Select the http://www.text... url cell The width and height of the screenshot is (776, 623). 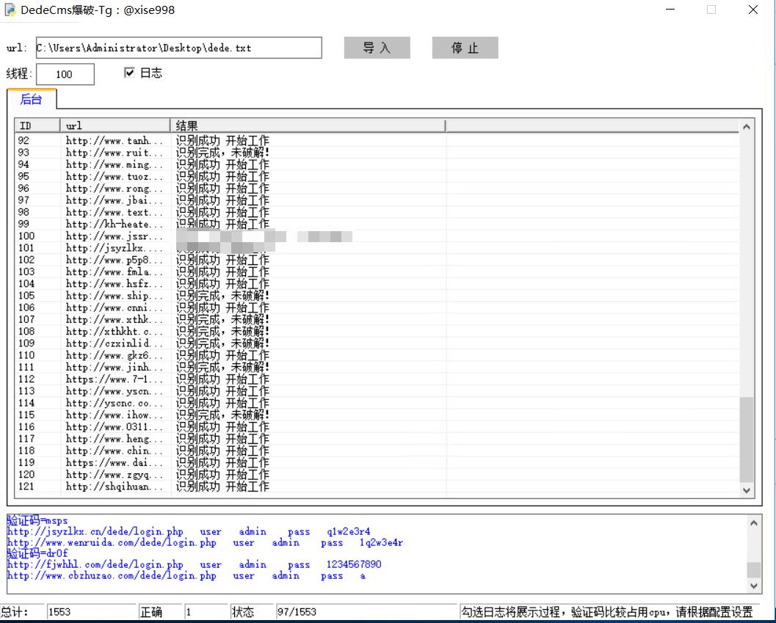click(x=115, y=212)
